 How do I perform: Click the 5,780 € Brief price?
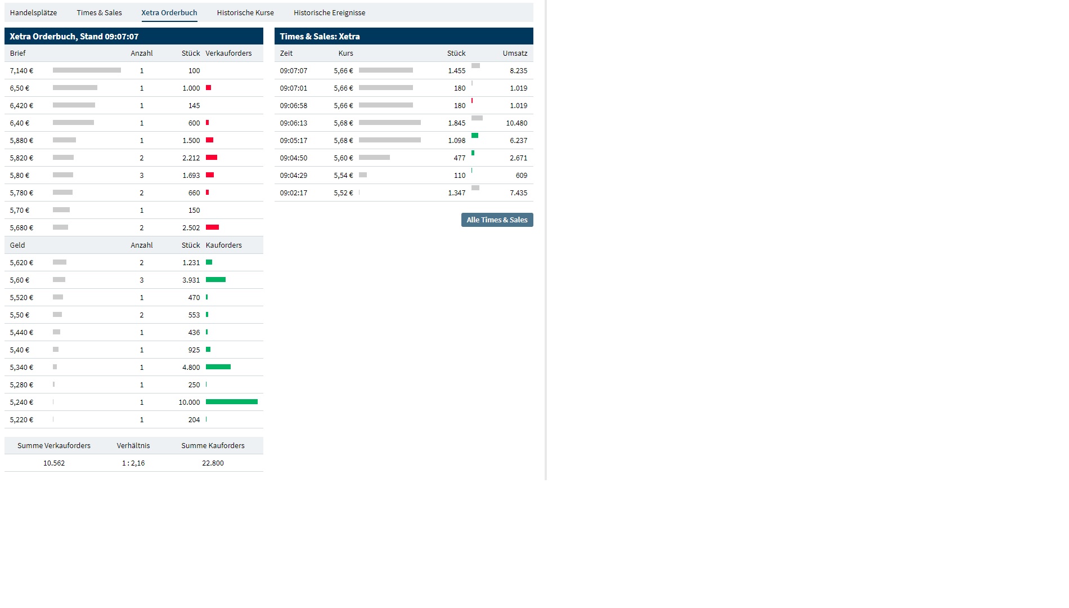pos(21,193)
